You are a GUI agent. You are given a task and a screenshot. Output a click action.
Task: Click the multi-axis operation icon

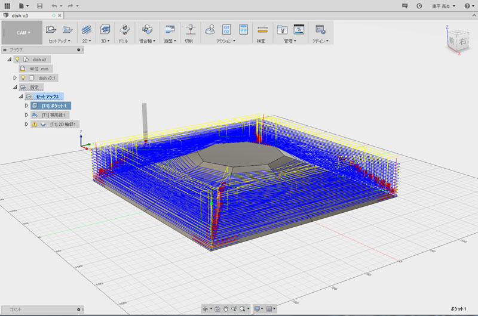(x=147, y=29)
